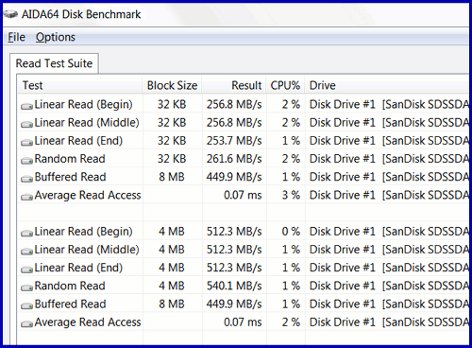Click drive icon of second Buffered Read row

tap(26, 305)
